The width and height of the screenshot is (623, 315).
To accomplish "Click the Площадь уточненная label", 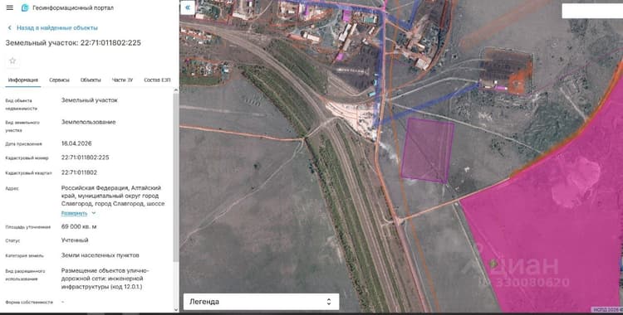I will 27,227.
